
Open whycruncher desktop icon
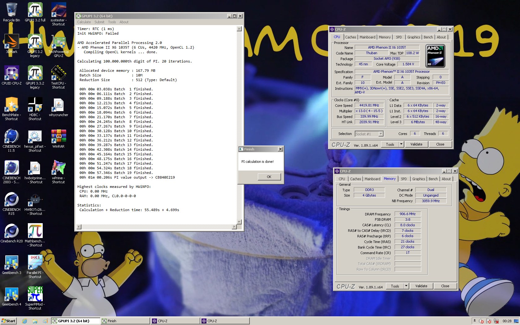pyautogui.click(x=58, y=107)
